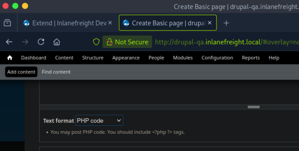
Task: Open the People admin menu
Action: [156, 58]
